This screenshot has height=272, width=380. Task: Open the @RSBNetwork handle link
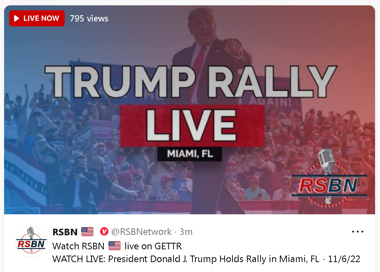point(141,232)
